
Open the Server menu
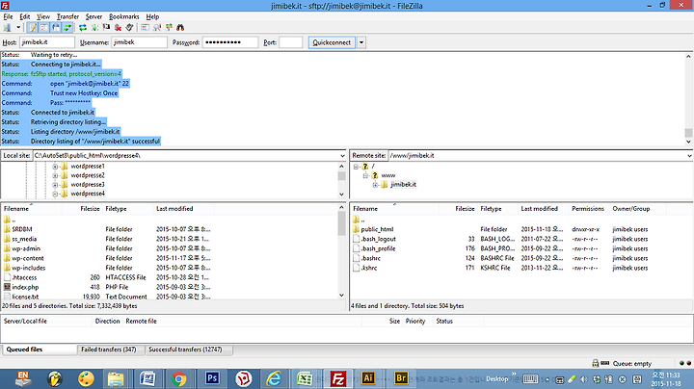(x=93, y=16)
